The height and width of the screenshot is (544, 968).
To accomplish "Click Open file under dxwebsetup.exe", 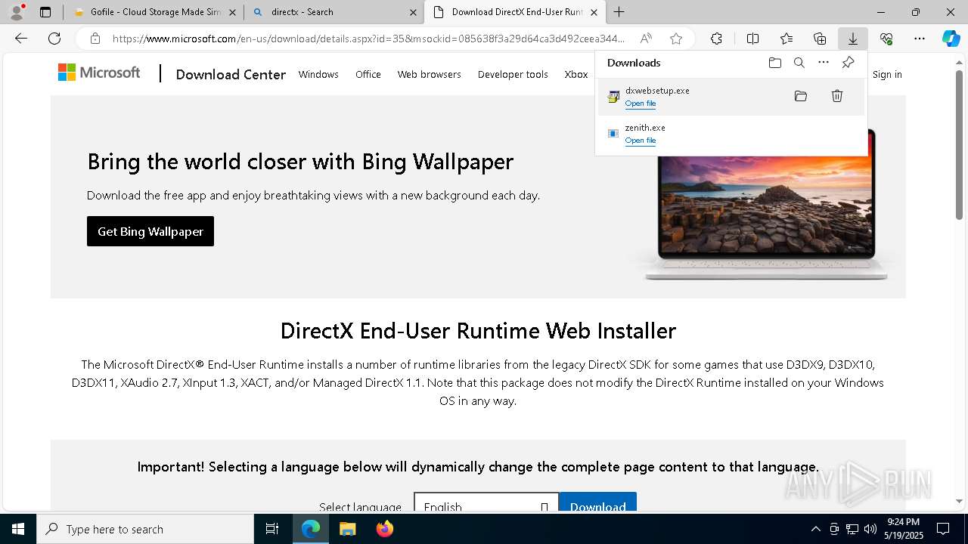I will pyautogui.click(x=641, y=104).
